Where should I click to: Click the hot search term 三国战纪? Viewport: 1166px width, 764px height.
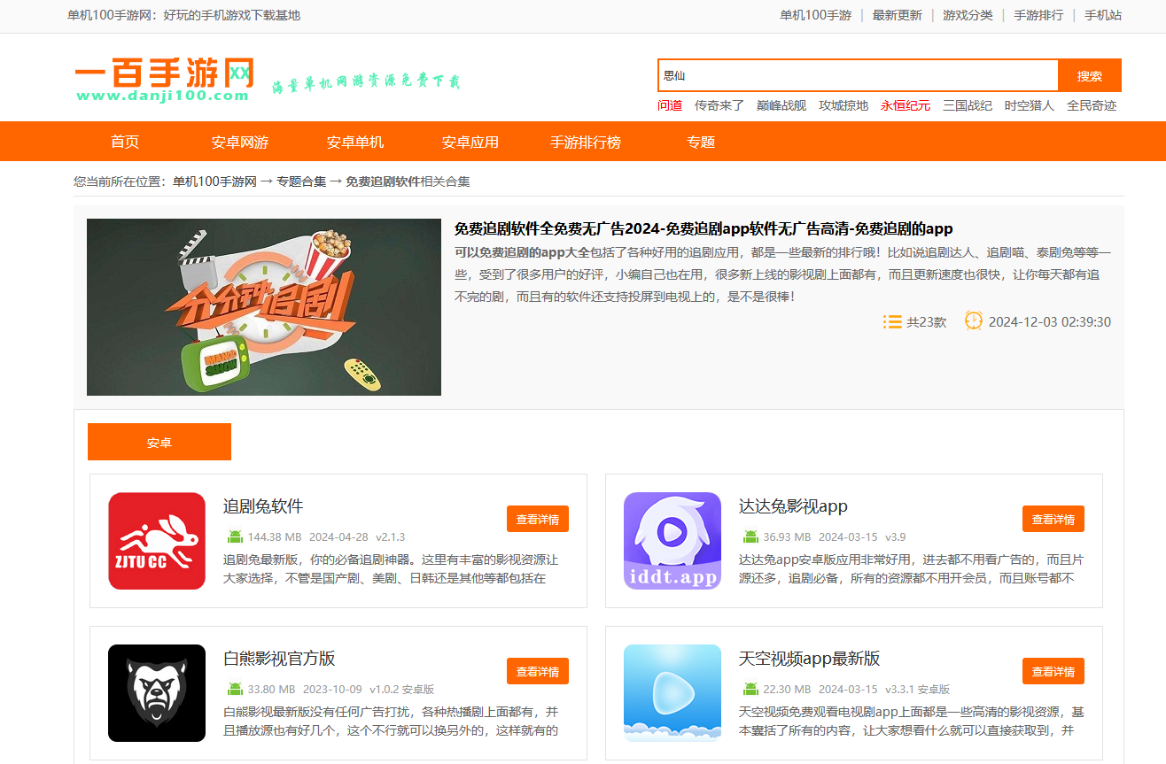pos(968,105)
